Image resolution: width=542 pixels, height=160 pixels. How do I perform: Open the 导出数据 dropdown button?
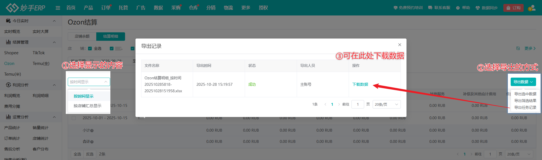tap(523, 82)
